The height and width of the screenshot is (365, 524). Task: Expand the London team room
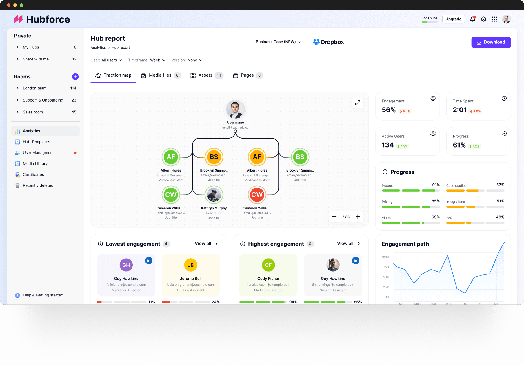click(17, 88)
